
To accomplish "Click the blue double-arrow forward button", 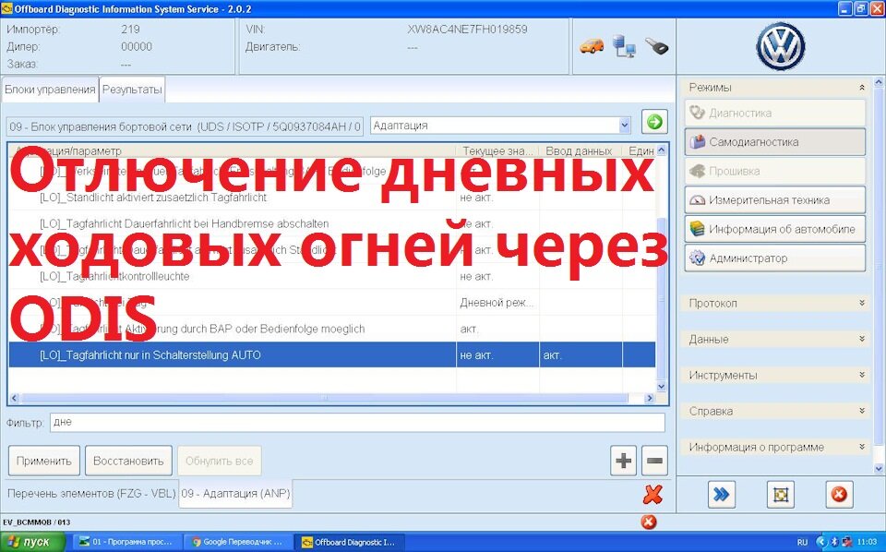I will (722, 495).
